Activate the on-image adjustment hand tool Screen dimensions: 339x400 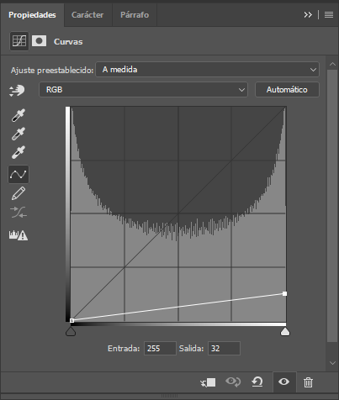click(17, 91)
